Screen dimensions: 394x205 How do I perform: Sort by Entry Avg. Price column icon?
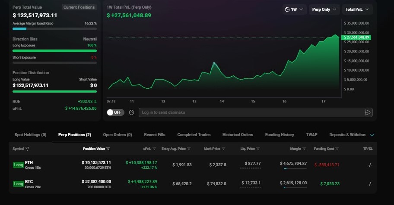click(x=189, y=149)
